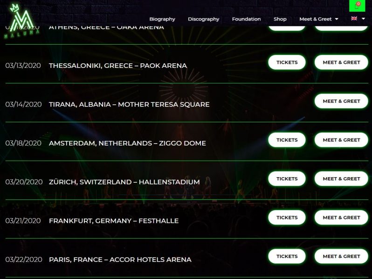Get Tickets for Paris Accor Hotels Arena
This screenshot has height=279, width=372.
287,257
